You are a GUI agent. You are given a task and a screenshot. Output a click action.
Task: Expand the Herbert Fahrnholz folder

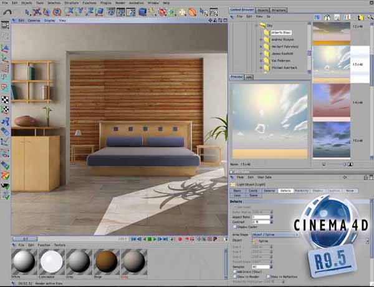tap(261, 47)
